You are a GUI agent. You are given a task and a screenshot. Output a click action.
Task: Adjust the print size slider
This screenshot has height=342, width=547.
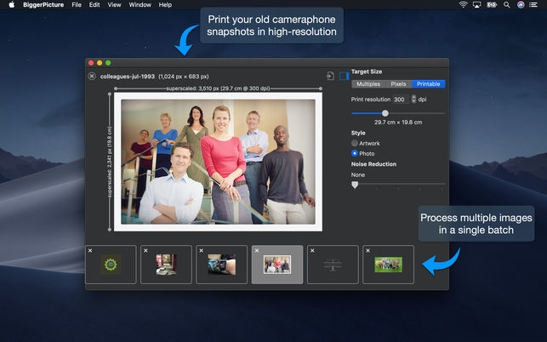[x=385, y=113]
